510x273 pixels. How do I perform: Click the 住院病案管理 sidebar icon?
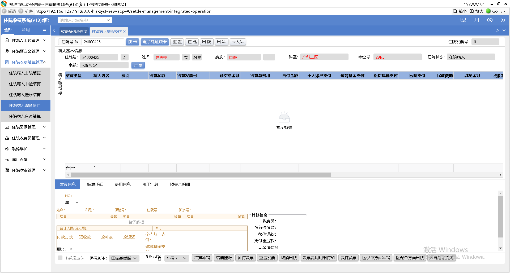(7, 170)
